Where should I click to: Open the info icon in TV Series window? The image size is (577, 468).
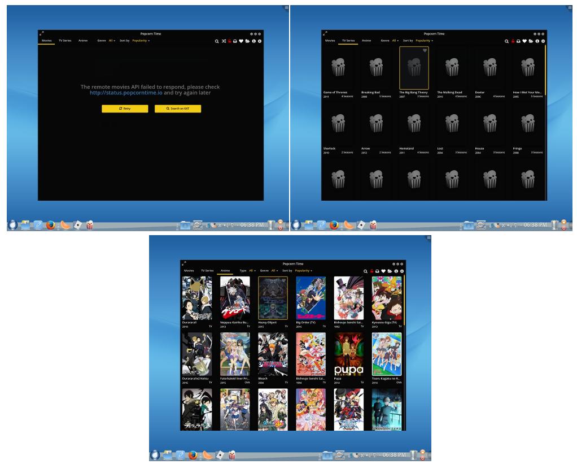click(537, 41)
